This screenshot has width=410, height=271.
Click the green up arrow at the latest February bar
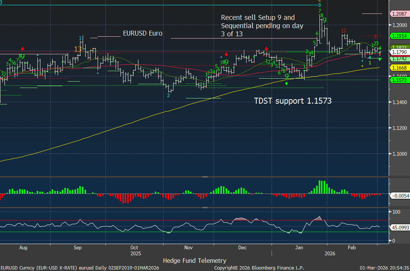pos(380,59)
